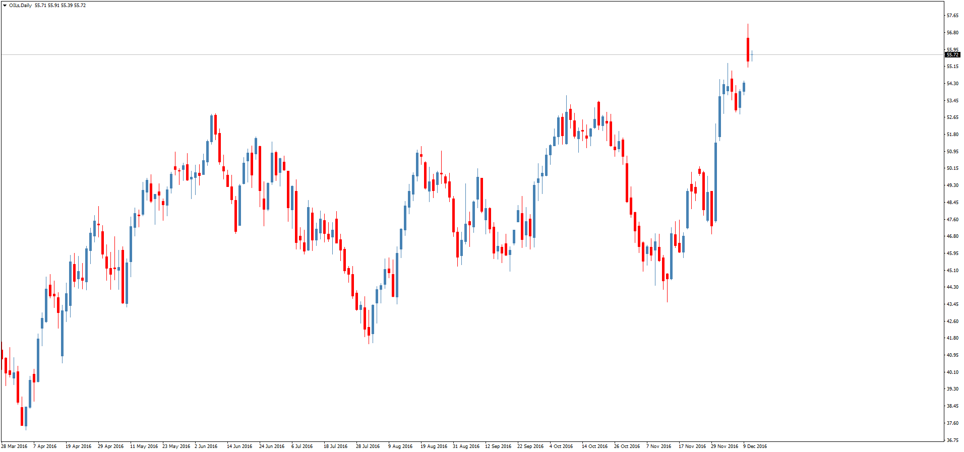Click the 47.60 price axis label
The height and width of the screenshot is (452, 964).
click(952, 220)
